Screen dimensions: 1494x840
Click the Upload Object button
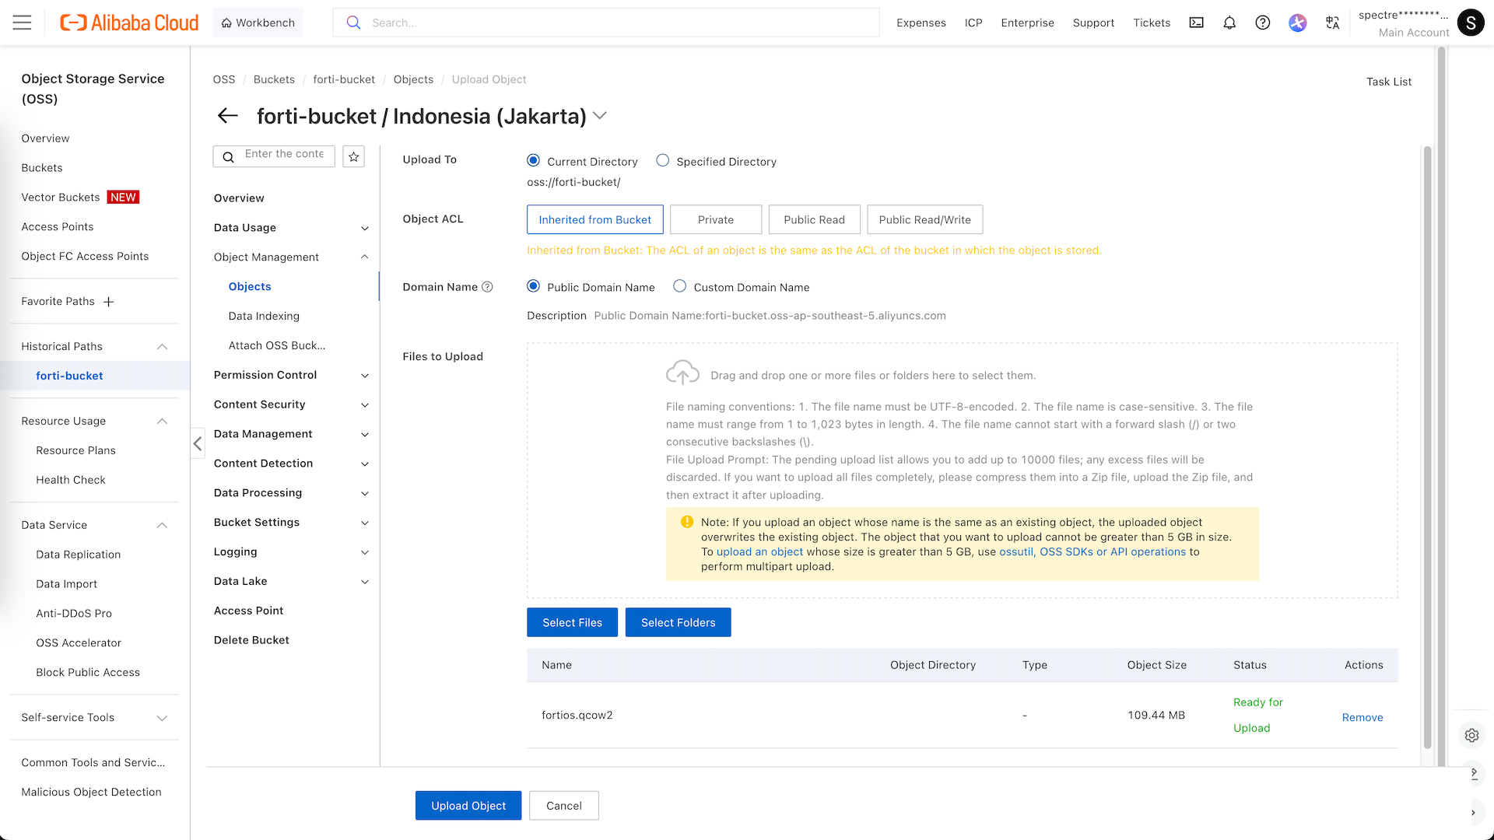click(468, 806)
